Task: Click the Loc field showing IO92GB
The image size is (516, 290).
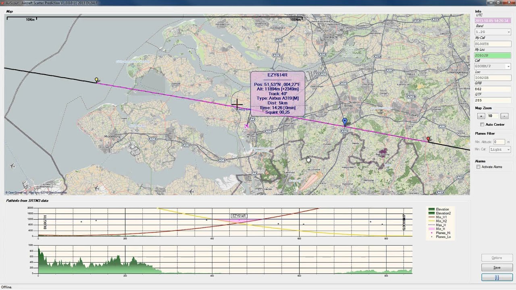Action: (493, 78)
